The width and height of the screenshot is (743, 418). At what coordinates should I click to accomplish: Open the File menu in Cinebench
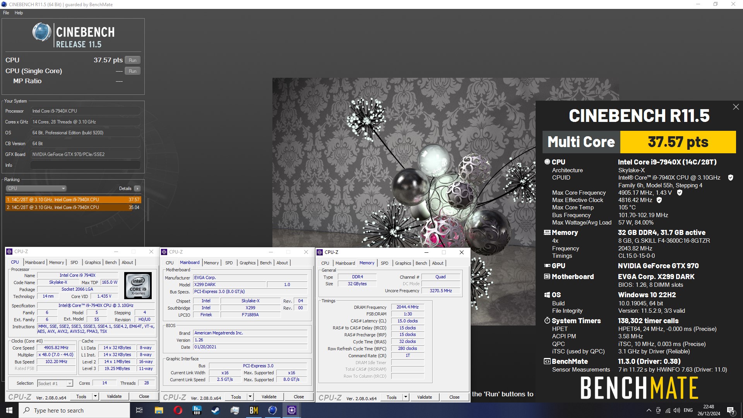pyautogui.click(x=6, y=13)
